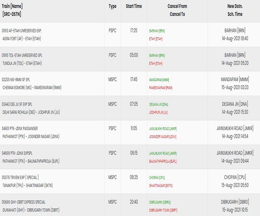The height and width of the screenshot is (216, 260).
Task: Click green CHOPAN [CPU] station text
Action: click(157, 178)
